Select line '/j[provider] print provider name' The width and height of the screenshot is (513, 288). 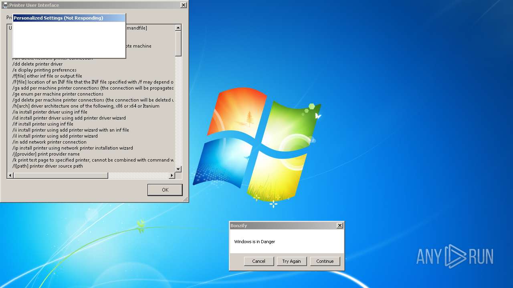pyautogui.click(x=46, y=154)
